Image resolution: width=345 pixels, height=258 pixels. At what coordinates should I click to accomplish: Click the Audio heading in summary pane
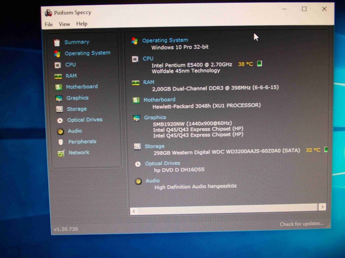click(x=153, y=181)
